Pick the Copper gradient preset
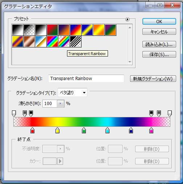The width and height of the screenshot is (183, 184). click(29, 42)
